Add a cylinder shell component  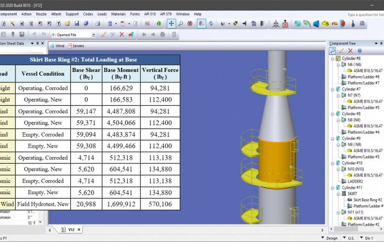coord(297,24)
